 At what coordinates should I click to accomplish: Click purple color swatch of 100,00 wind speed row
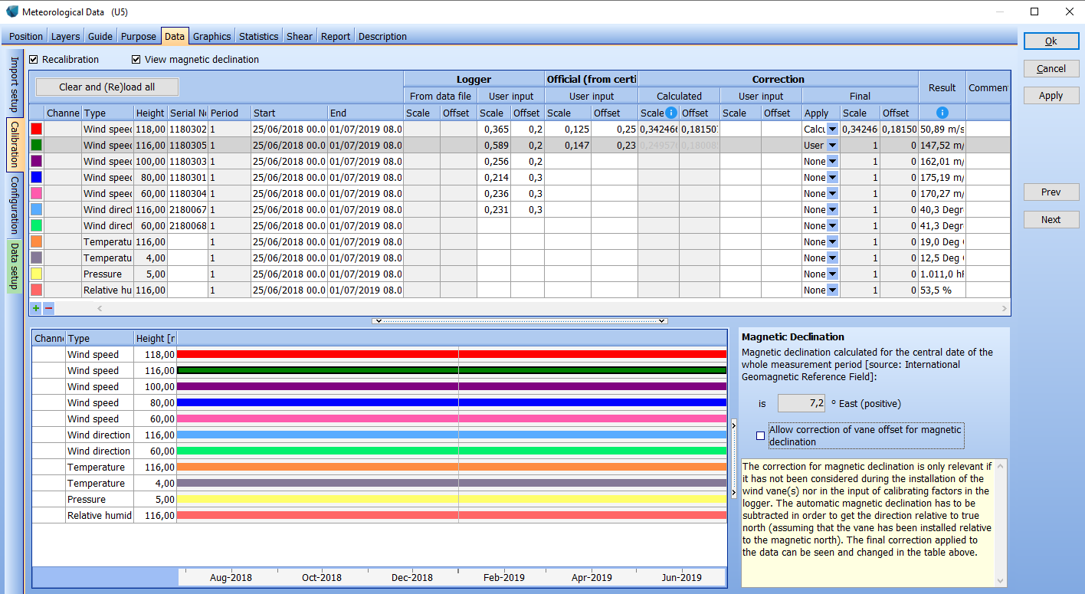pos(36,162)
